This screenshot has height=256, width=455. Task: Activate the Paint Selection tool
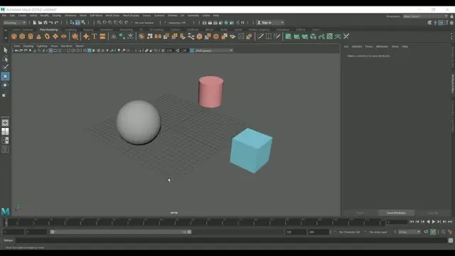(5, 68)
